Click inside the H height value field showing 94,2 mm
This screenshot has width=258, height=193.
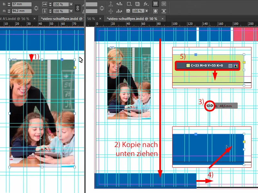click(20, 11)
